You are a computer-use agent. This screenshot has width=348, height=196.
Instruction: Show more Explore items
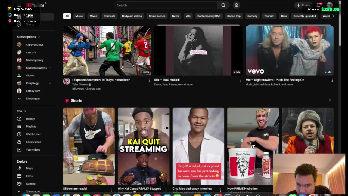click(x=33, y=191)
